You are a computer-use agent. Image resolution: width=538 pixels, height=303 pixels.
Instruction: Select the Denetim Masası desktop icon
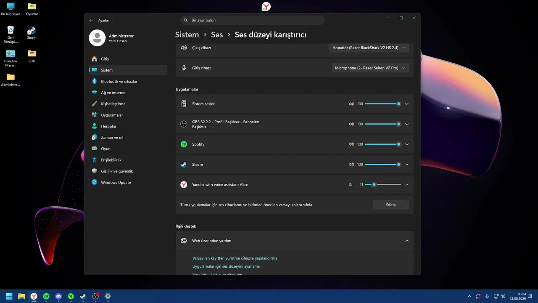(x=11, y=58)
